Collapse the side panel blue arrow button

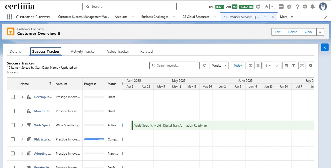click(325, 47)
